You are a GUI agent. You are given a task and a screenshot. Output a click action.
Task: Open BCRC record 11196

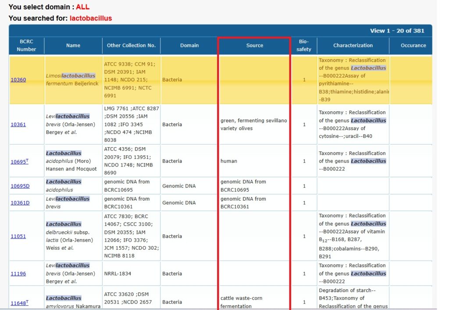18,274
